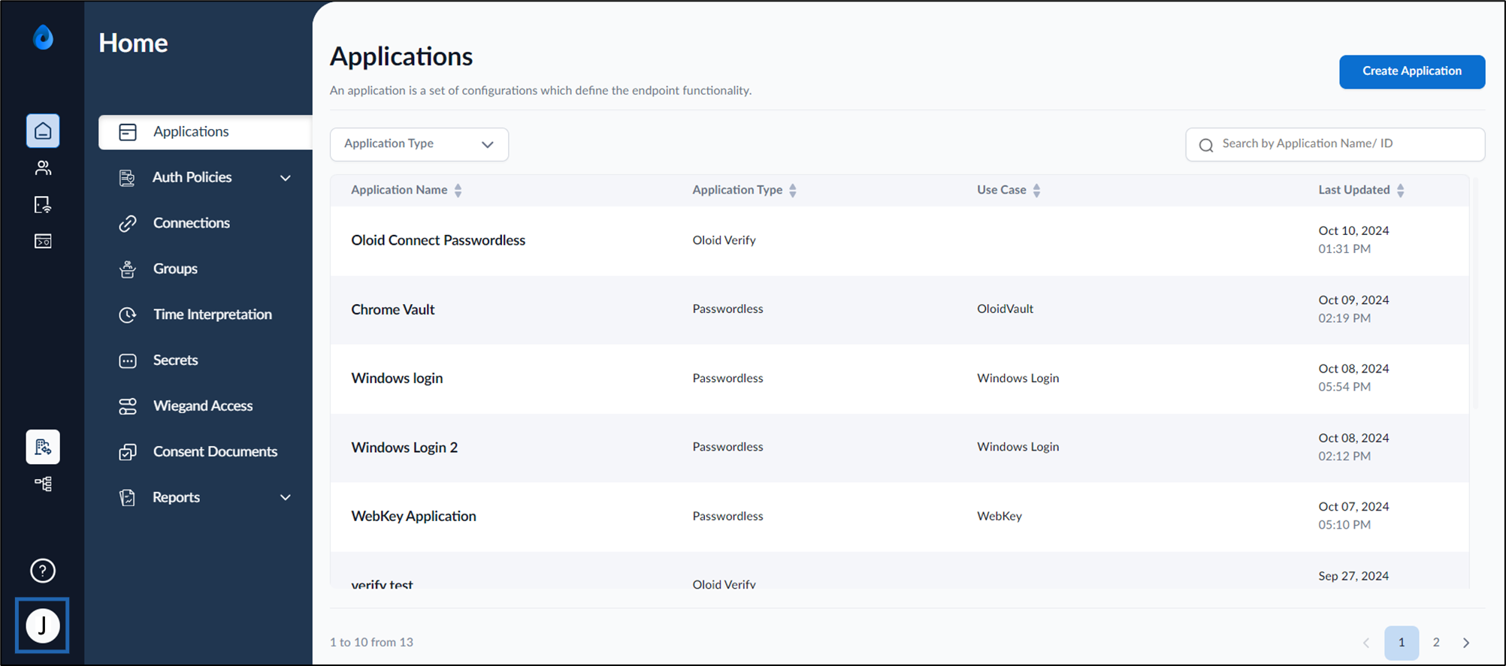Open Windows Login 2 application
1506x666 pixels.
click(x=404, y=448)
